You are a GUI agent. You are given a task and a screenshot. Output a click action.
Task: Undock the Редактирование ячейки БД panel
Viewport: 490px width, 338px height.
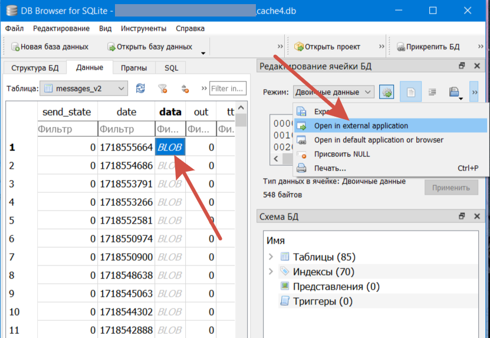[x=462, y=66]
